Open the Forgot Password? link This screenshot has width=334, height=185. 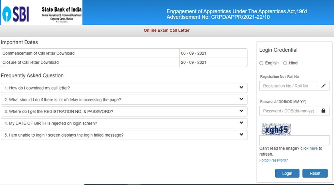coord(273,160)
